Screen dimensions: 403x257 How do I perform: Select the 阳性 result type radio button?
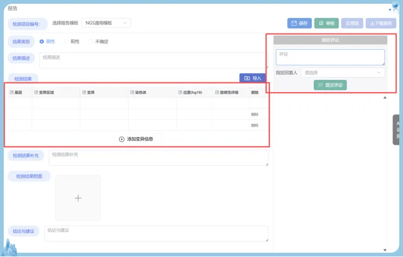click(66, 42)
